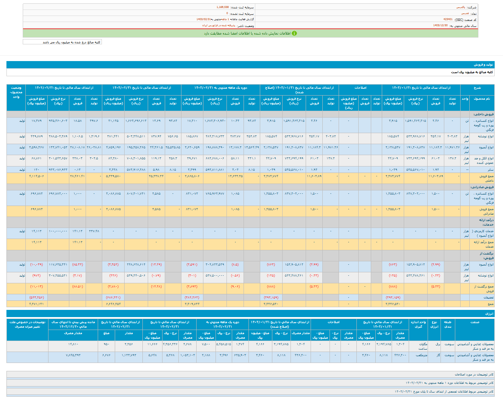Viewport: 503px width, 399px height.
Task: Click the تخفیفات row label
Action: pos(488,297)
